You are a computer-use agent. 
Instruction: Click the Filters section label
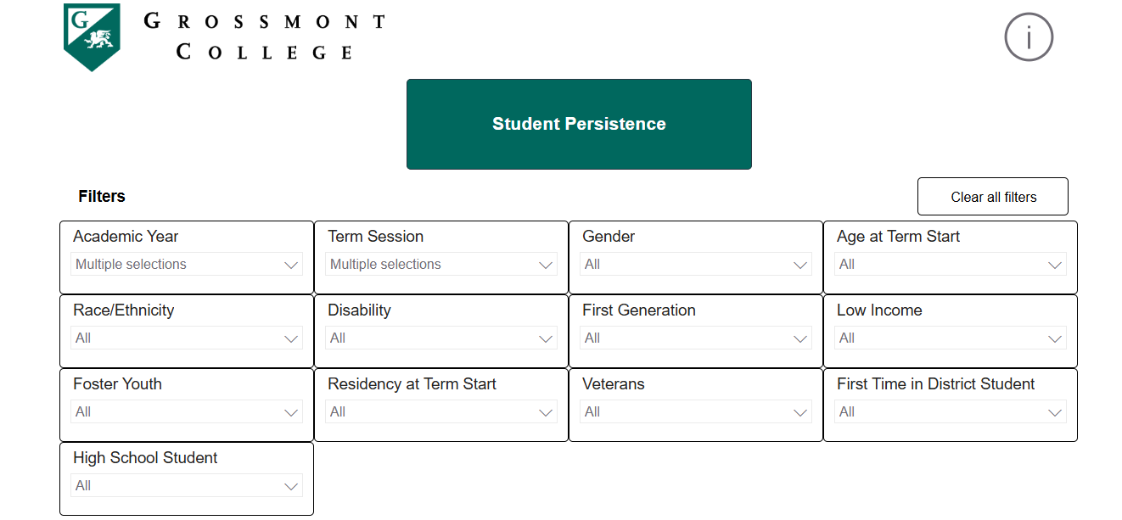point(101,196)
